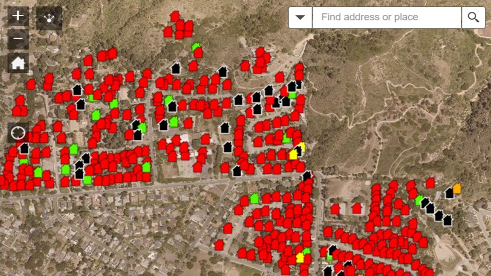Expand the search source dropdown arrow

point(300,17)
